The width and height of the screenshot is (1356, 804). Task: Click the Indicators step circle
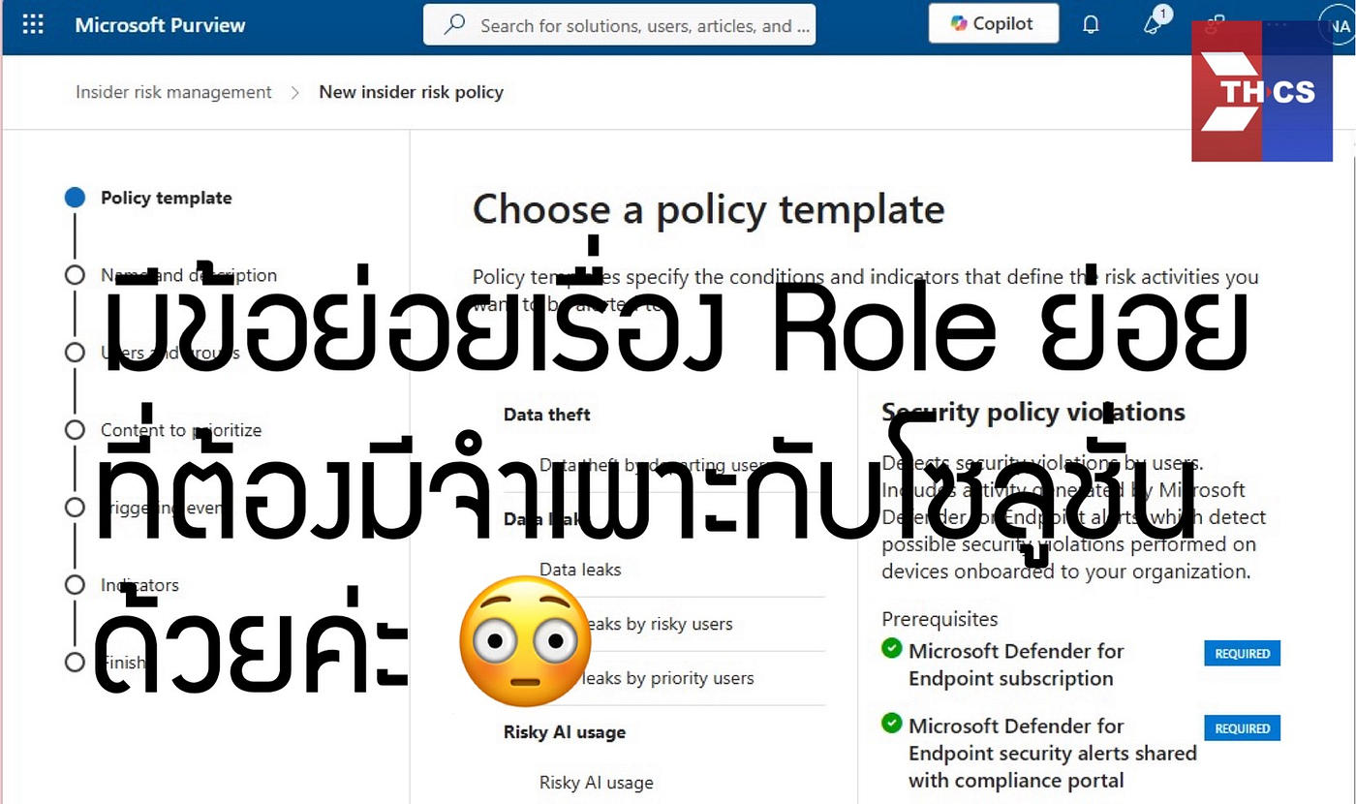coord(76,584)
